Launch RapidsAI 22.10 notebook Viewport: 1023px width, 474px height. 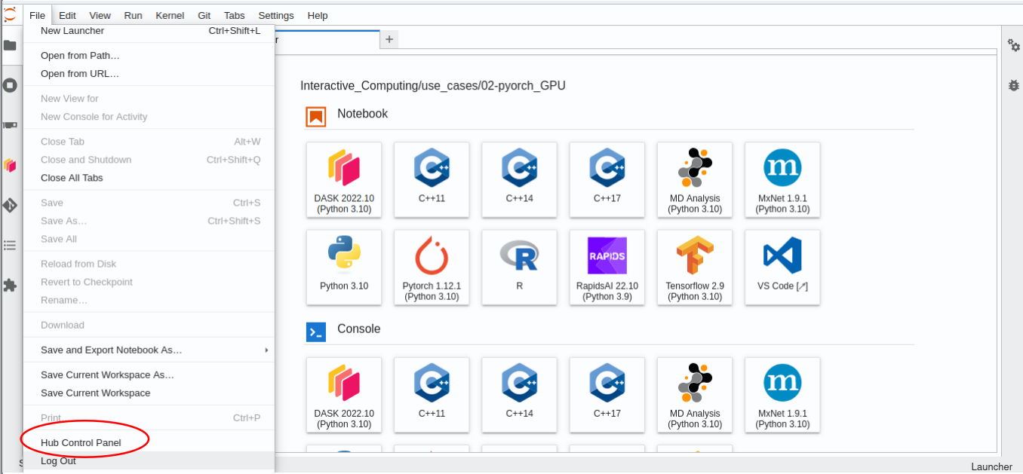(607, 267)
